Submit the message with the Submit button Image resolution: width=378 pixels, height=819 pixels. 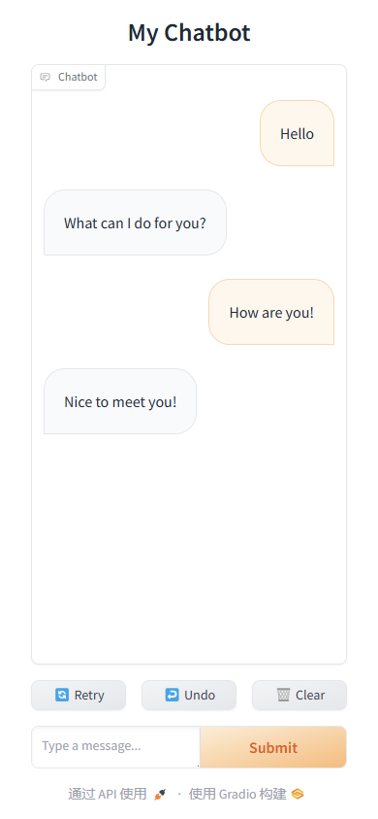coord(273,747)
